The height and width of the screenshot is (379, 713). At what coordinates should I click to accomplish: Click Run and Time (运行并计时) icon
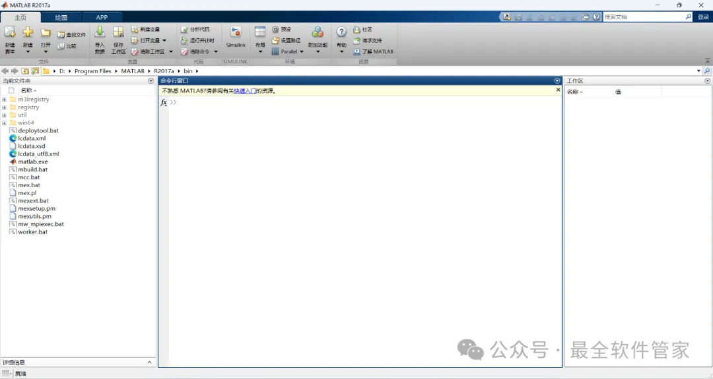point(184,40)
